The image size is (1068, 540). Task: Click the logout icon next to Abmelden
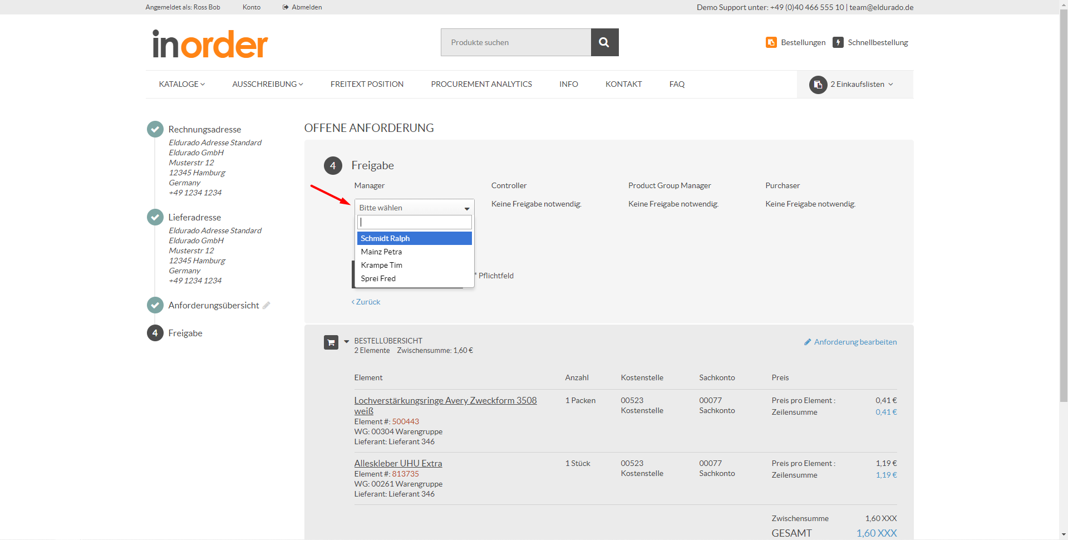[x=284, y=7]
